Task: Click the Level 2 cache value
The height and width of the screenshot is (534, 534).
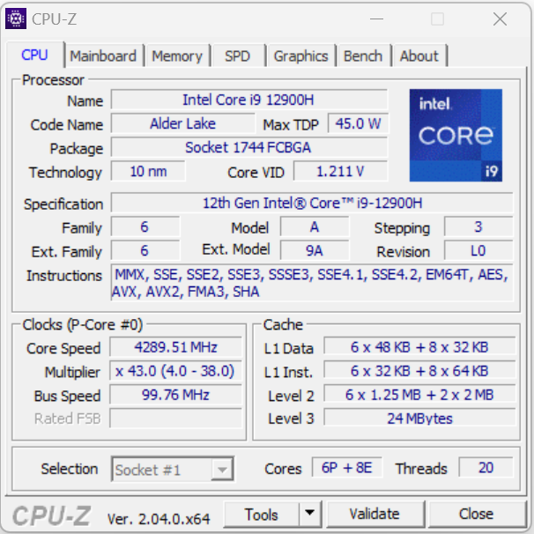Action: pyautogui.click(x=419, y=395)
